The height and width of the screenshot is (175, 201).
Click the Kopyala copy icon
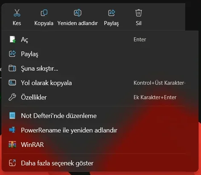pos(44,13)
